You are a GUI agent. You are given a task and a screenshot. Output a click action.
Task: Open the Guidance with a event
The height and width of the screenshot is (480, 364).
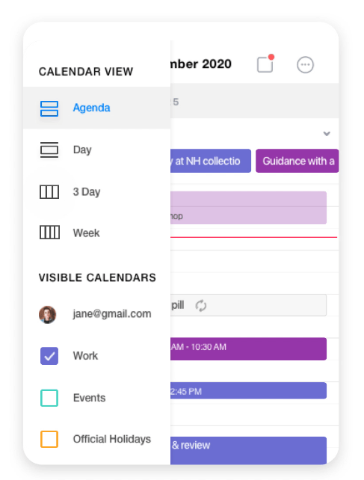pyautogui.click(x=297, y=161)
